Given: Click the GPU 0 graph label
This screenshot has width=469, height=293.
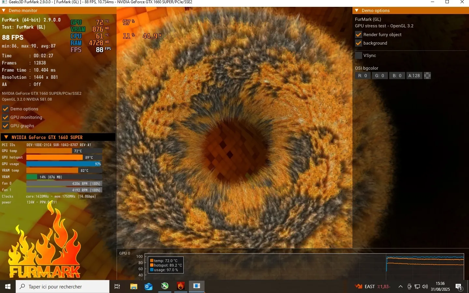Looking at the screenshot, I should click(x=124, y=253).
